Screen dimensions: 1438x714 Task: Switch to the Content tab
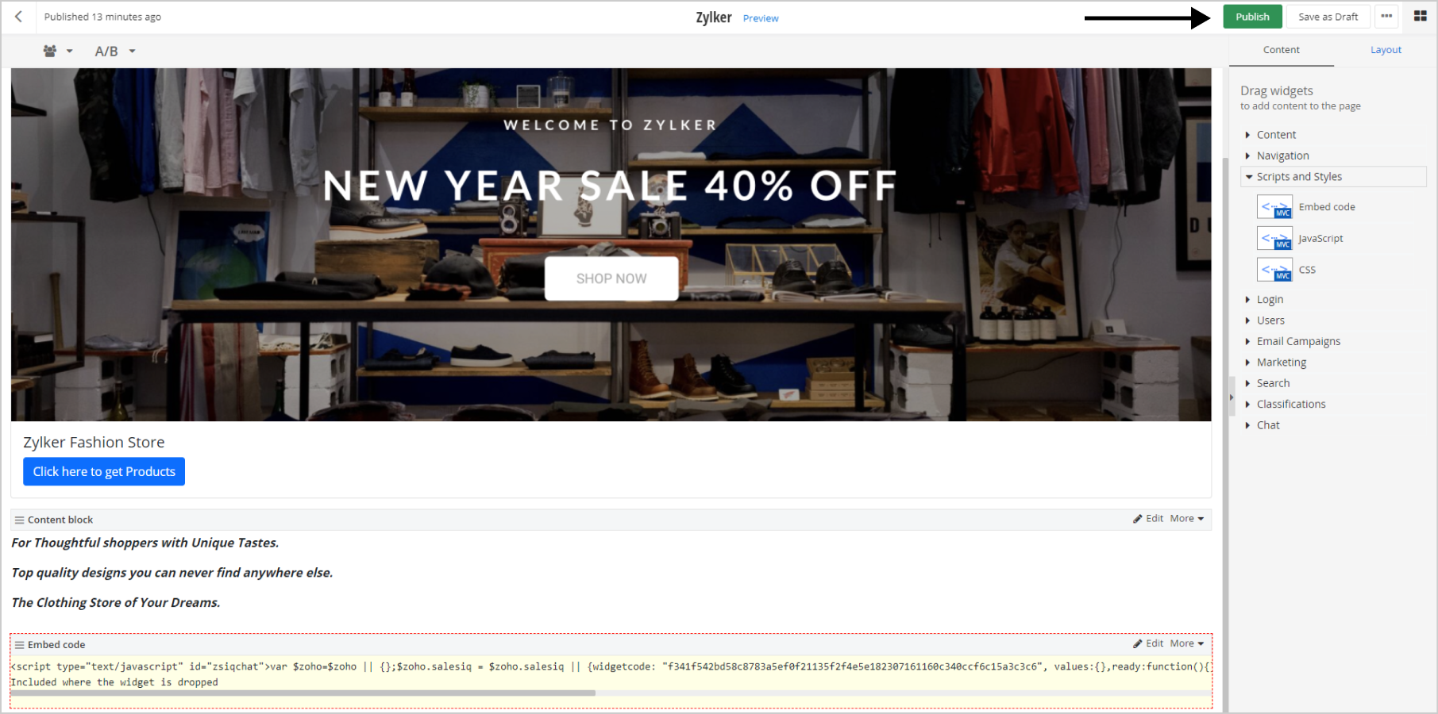[1281, 50]
